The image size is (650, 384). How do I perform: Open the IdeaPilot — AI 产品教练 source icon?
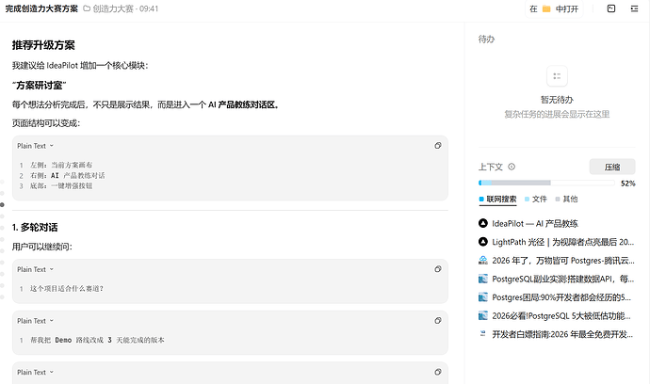point(483,223)
